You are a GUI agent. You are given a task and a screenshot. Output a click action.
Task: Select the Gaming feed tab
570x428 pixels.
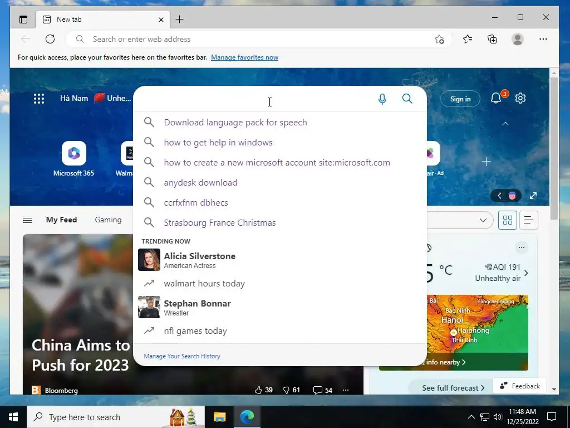108,220
